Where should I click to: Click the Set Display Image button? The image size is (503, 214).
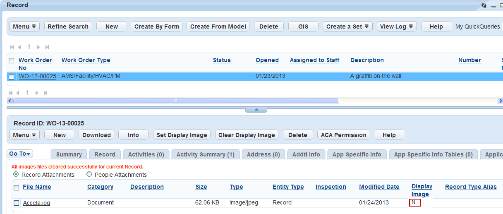pos(182,135)
